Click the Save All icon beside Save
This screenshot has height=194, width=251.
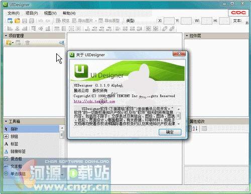point(32,21)
